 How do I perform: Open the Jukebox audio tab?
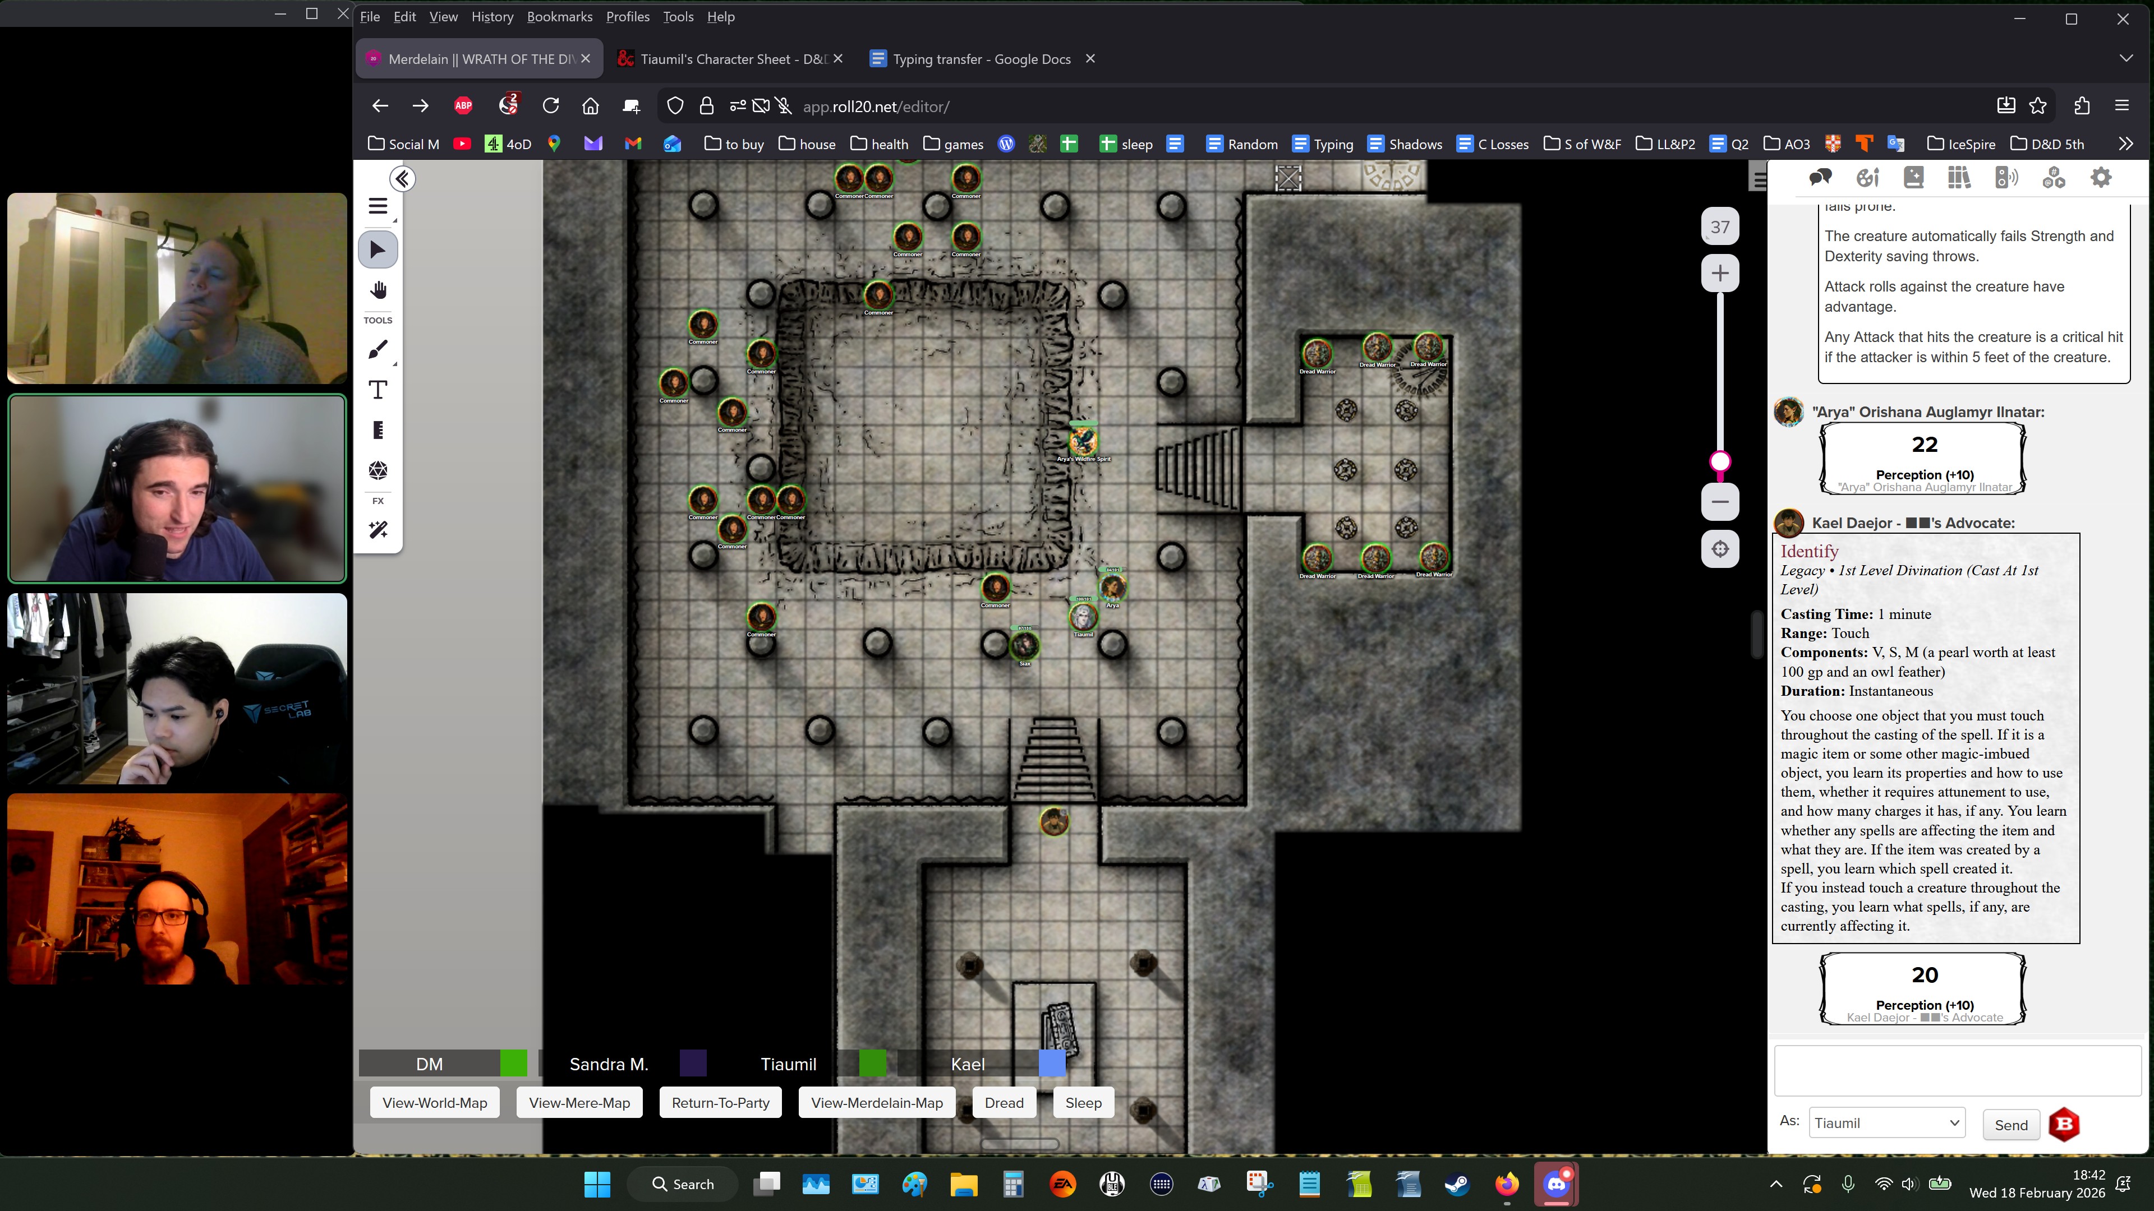(2006, 177)
